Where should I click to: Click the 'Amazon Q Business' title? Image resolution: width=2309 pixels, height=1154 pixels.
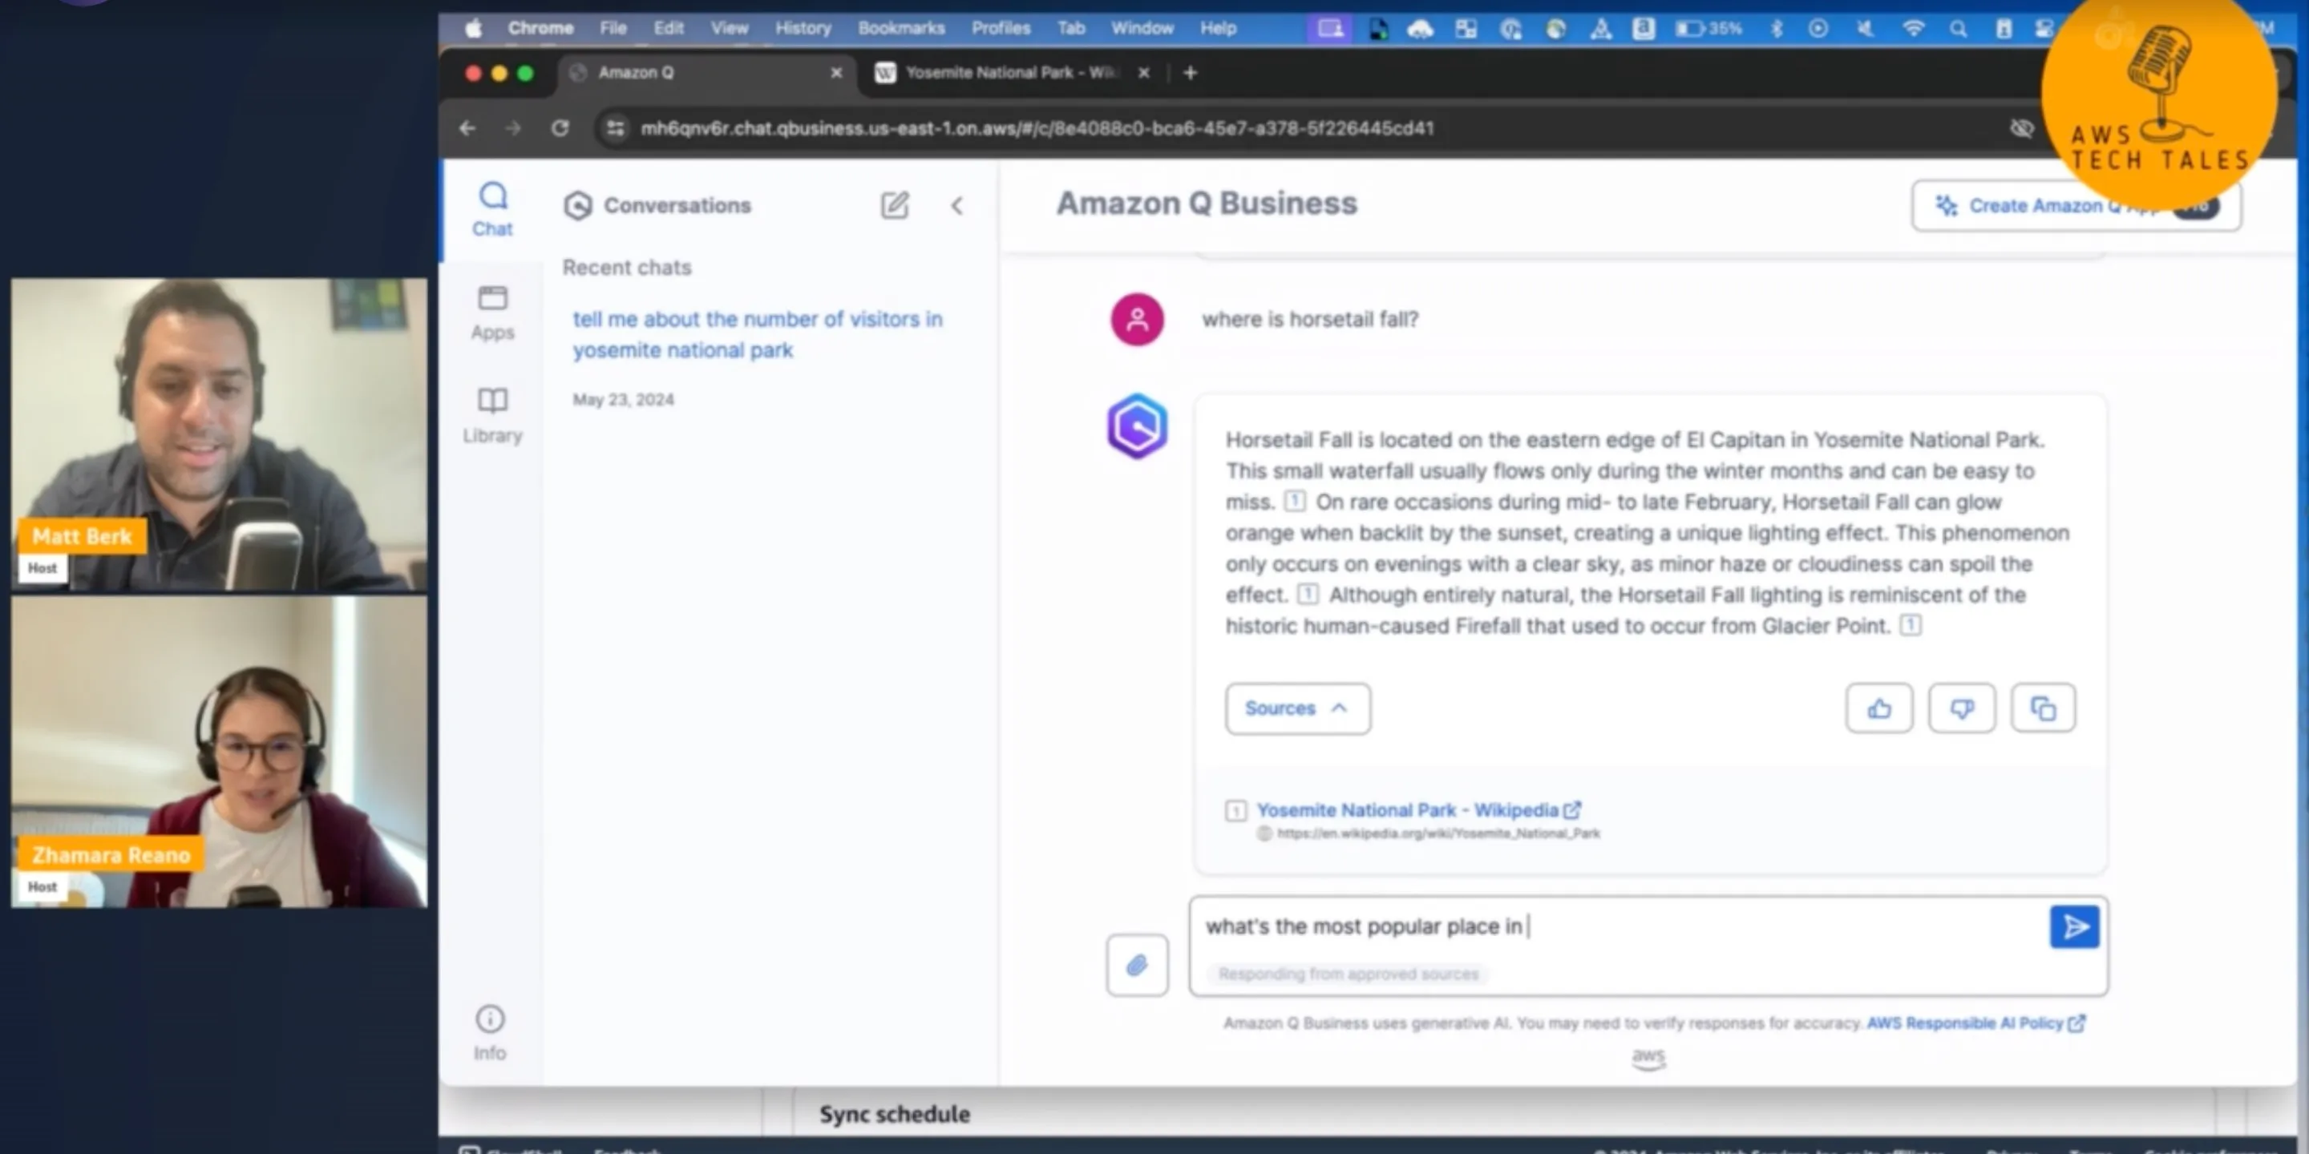click(x=1207, y=204)
